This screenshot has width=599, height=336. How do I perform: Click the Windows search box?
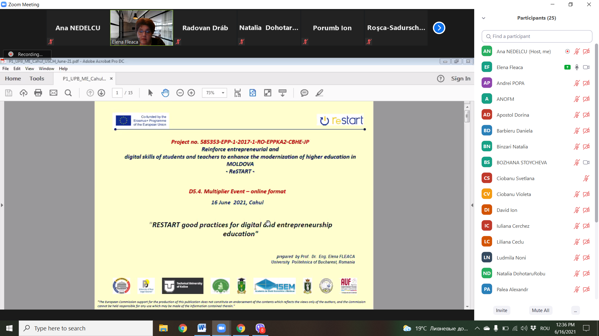86,328
